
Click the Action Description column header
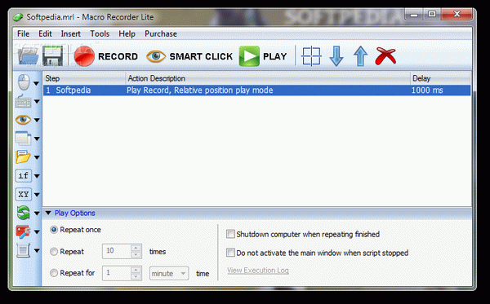268,78
